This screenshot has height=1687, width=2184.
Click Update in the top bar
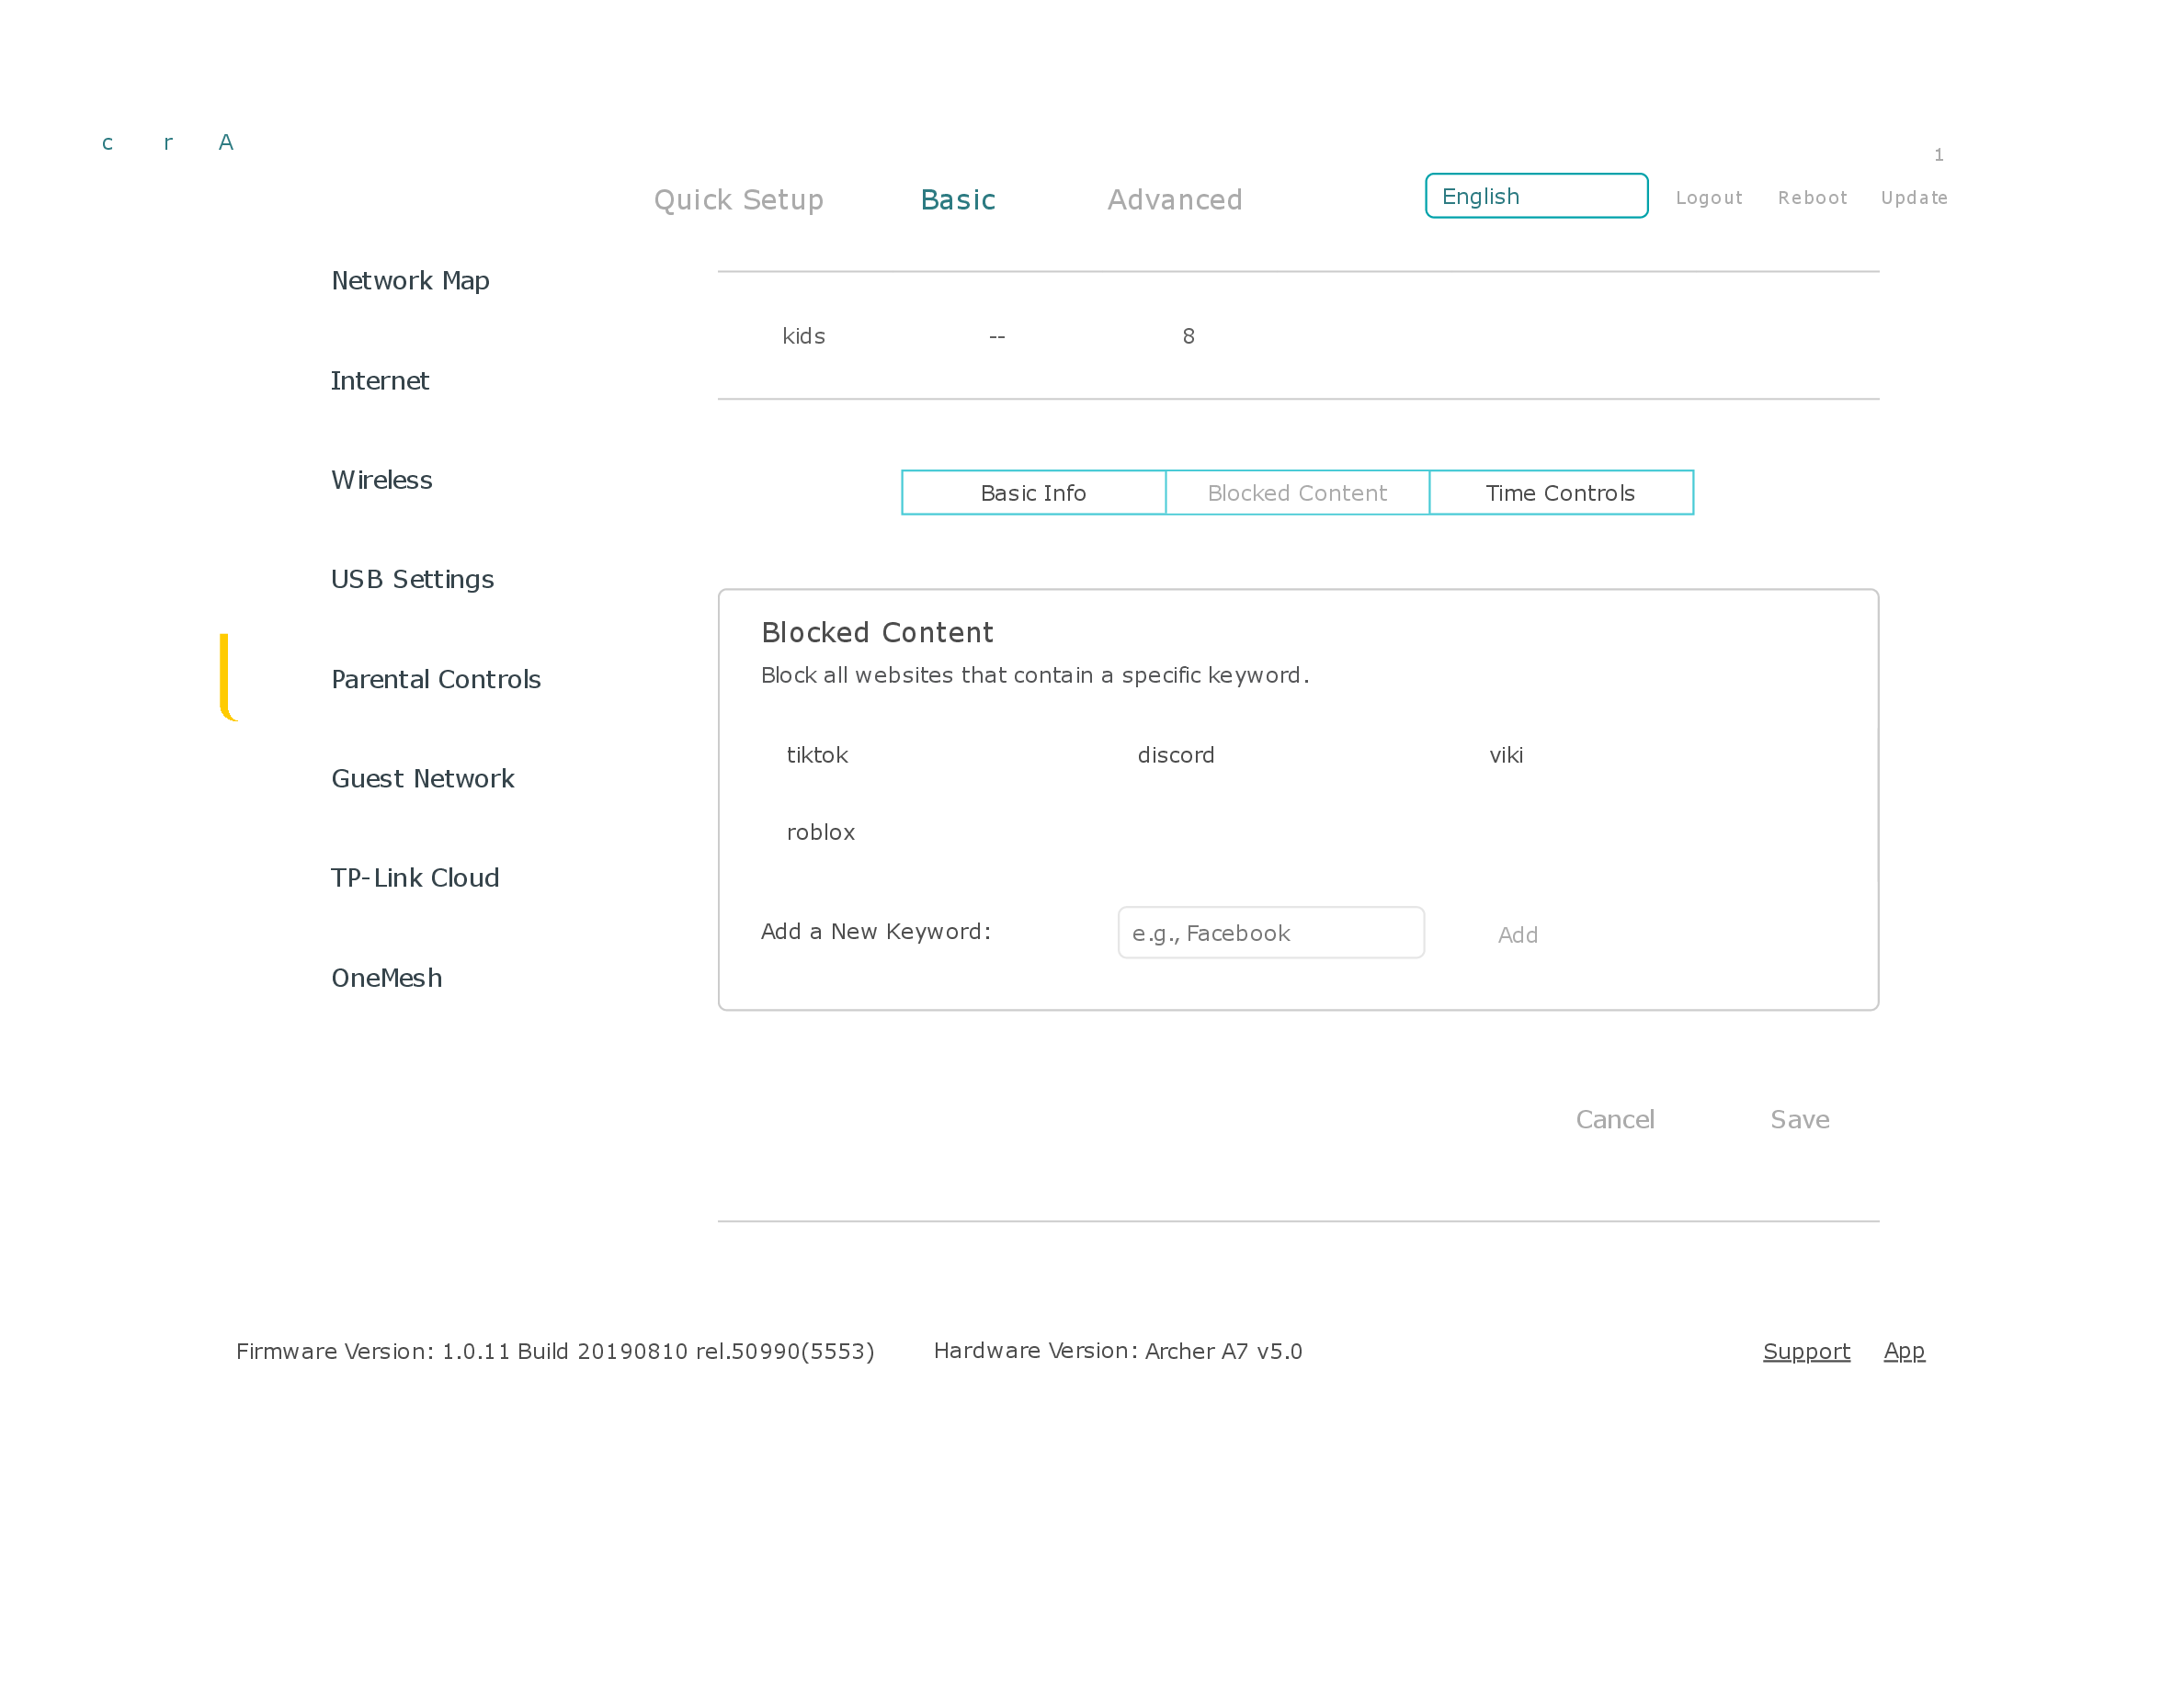point(1913,198)
